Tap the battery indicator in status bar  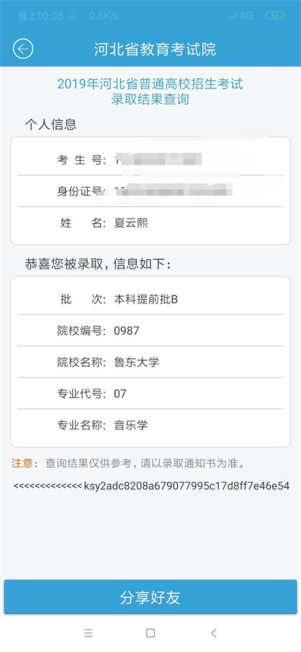tap(275, 16)
